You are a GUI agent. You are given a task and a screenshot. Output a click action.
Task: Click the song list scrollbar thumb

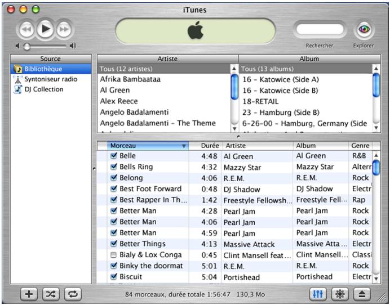[x=376, y=168]
